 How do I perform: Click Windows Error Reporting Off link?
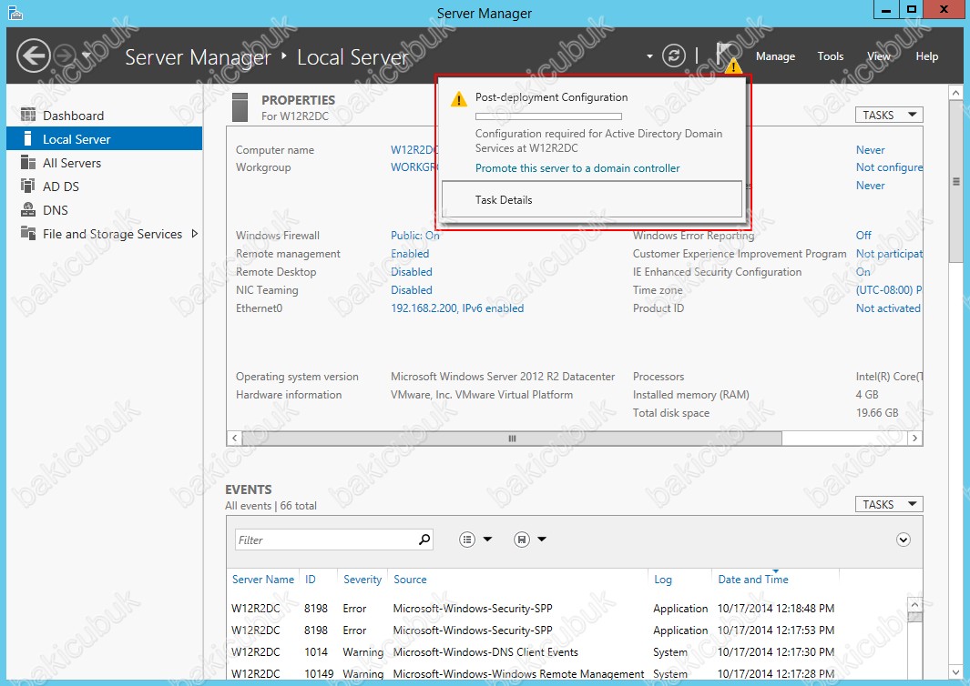863,236
